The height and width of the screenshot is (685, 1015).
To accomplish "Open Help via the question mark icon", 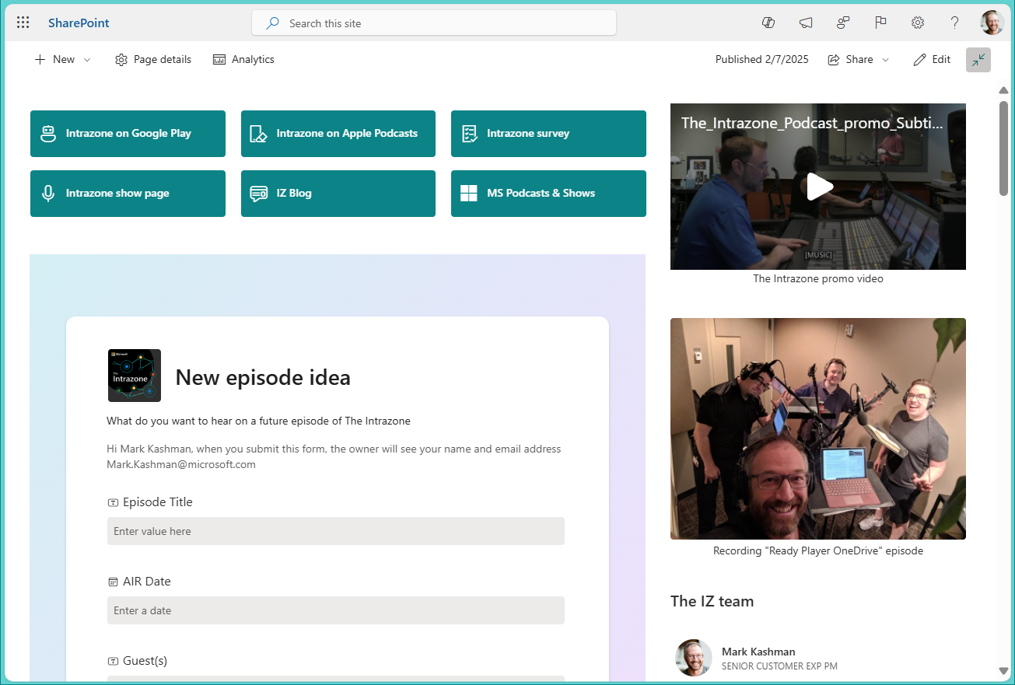I will pos(954,23).
